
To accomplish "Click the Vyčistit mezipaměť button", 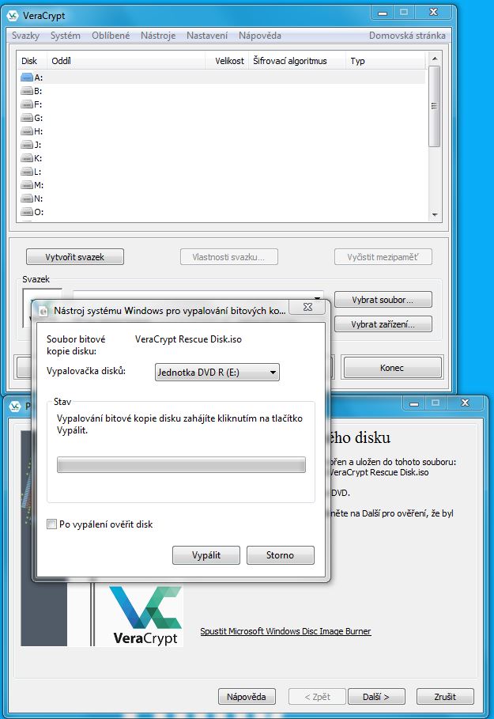I will coord(383,257).
